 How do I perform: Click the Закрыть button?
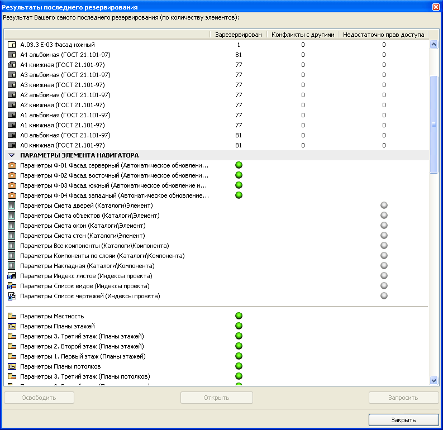403,420
